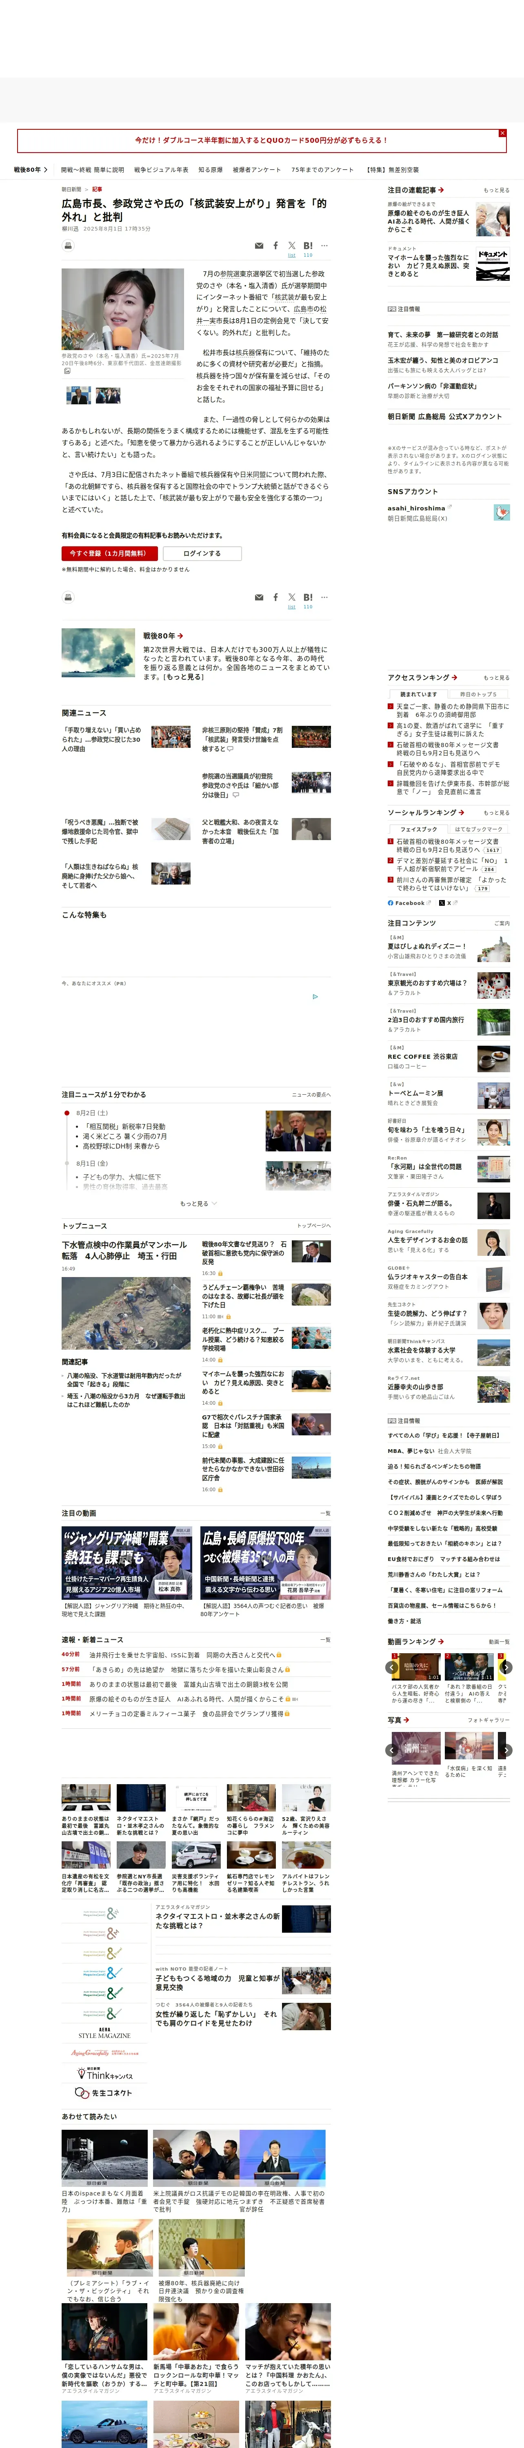
Task: Open the トップページへ link
Action: coord(314,1226)
